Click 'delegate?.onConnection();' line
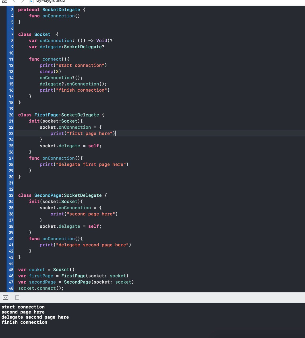The image size is (305, 338). [x=73, y=84]
